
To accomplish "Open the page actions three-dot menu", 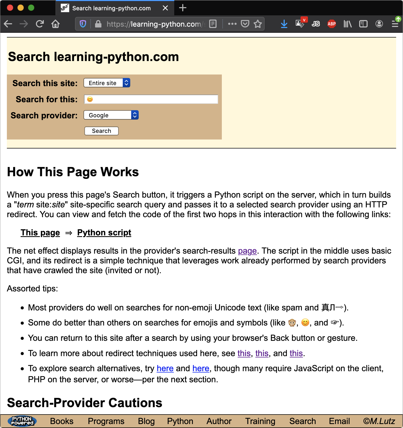I will 232,24.
